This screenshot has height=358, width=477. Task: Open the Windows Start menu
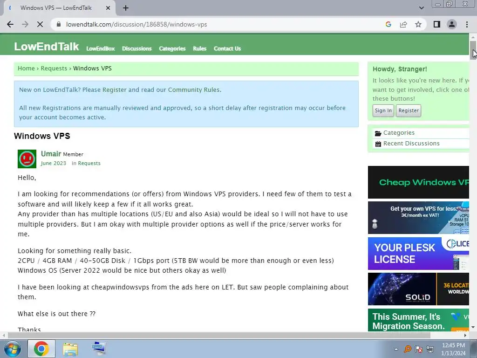[x=12, y=349]
